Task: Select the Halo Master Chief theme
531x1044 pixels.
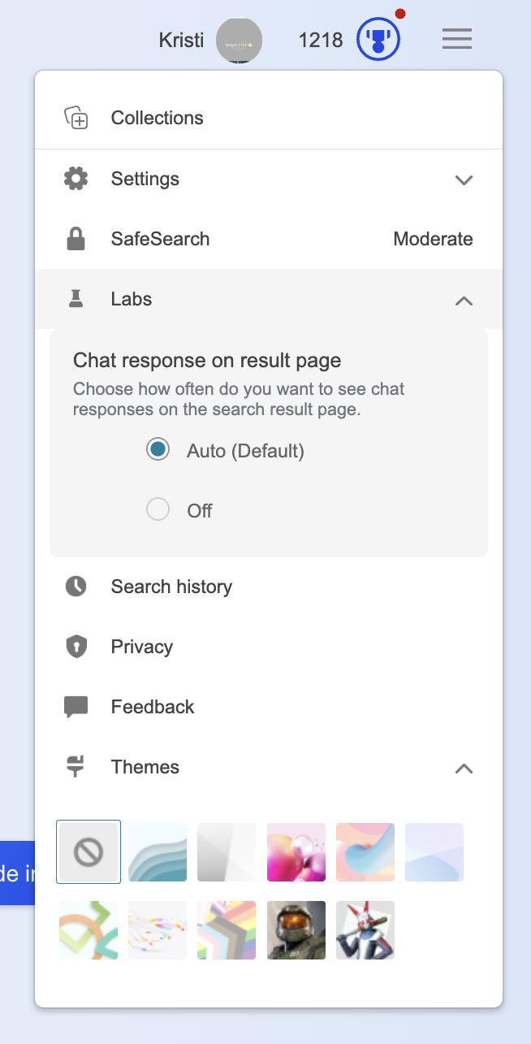Action: pos(296,929)
